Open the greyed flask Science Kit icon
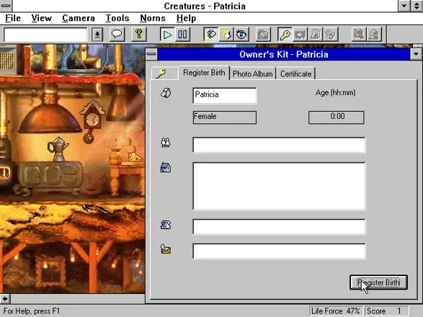The image size is (423, 317). tap(316, 35)
